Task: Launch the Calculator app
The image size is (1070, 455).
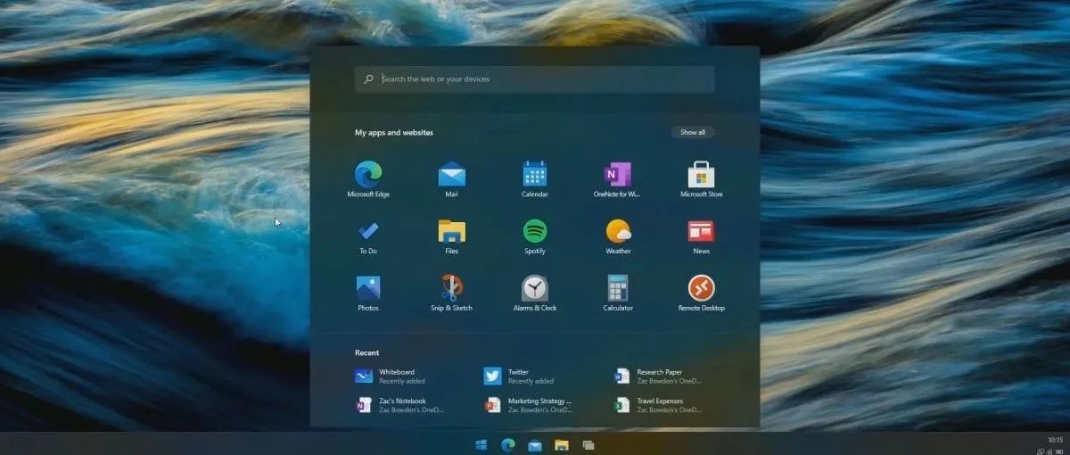Action: 618,294
